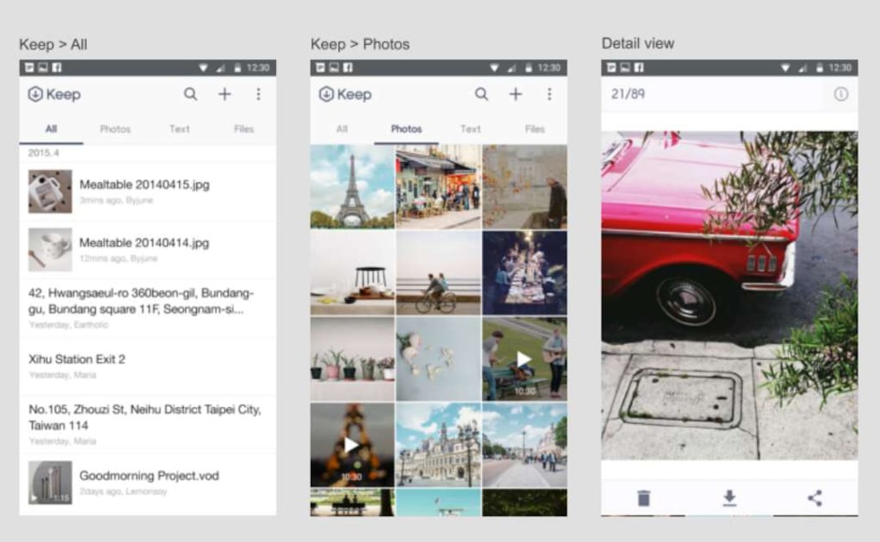Delete the photo using the trash icon
Viewport: 880px width, 542px height.
[x=644, y=498]
